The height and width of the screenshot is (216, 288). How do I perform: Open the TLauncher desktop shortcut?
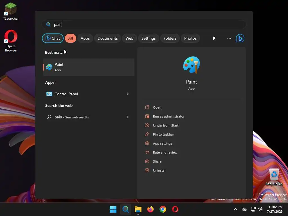tap(11, 11)
